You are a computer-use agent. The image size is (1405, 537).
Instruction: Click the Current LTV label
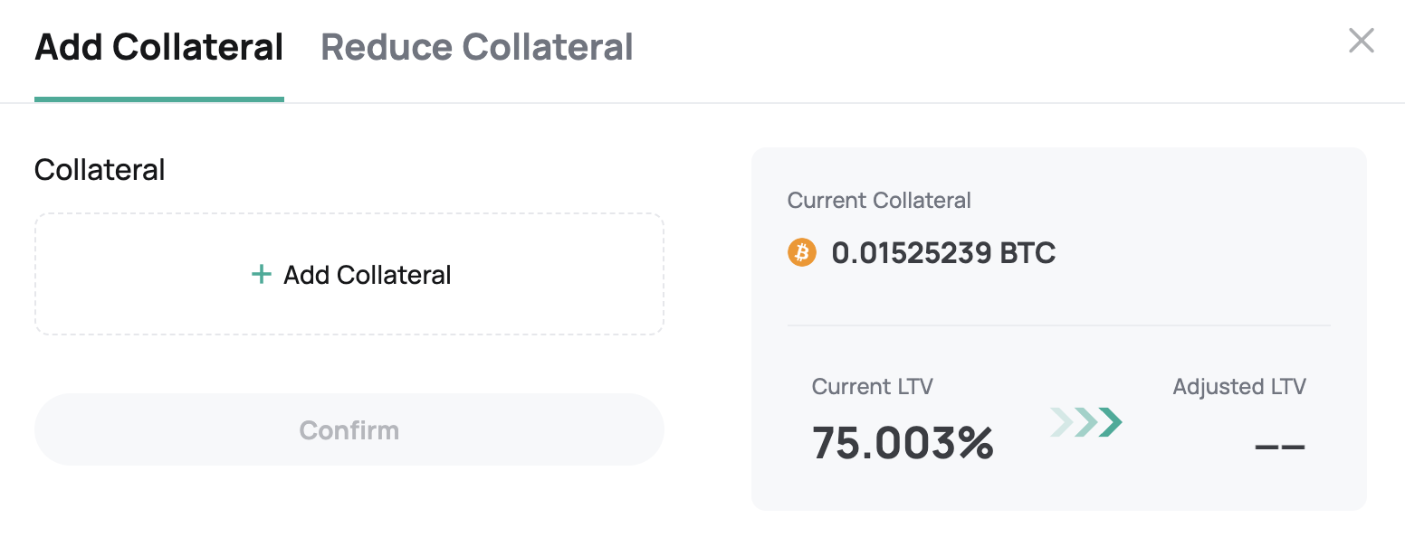click(872, 387)
